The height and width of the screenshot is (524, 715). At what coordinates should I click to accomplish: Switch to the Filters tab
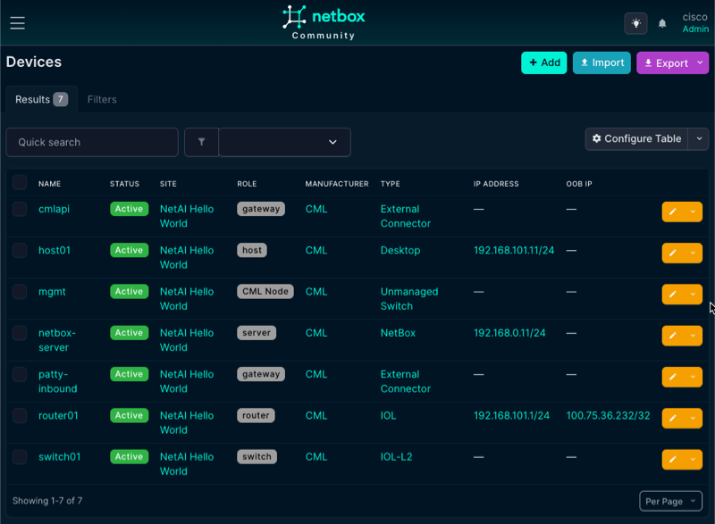pyautogui.click(x=102, y=99)
